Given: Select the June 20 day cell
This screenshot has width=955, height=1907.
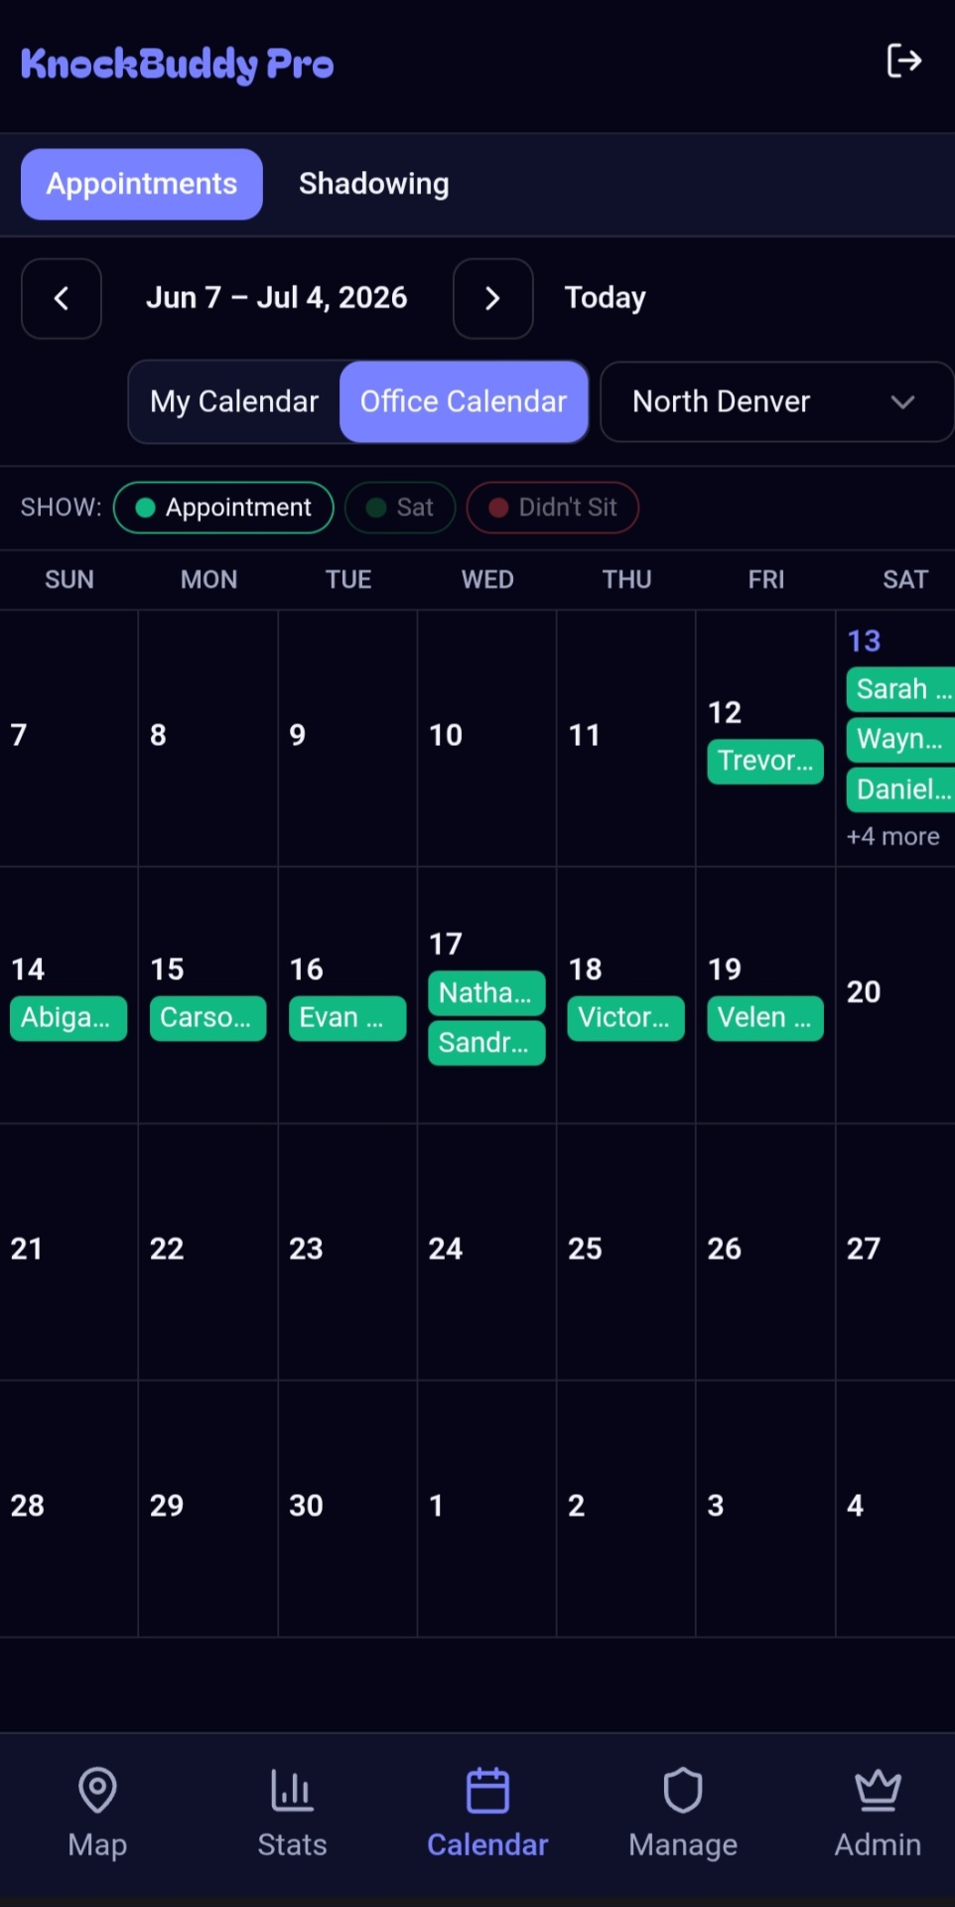Looking at the screenshot, I should (895, 995).
